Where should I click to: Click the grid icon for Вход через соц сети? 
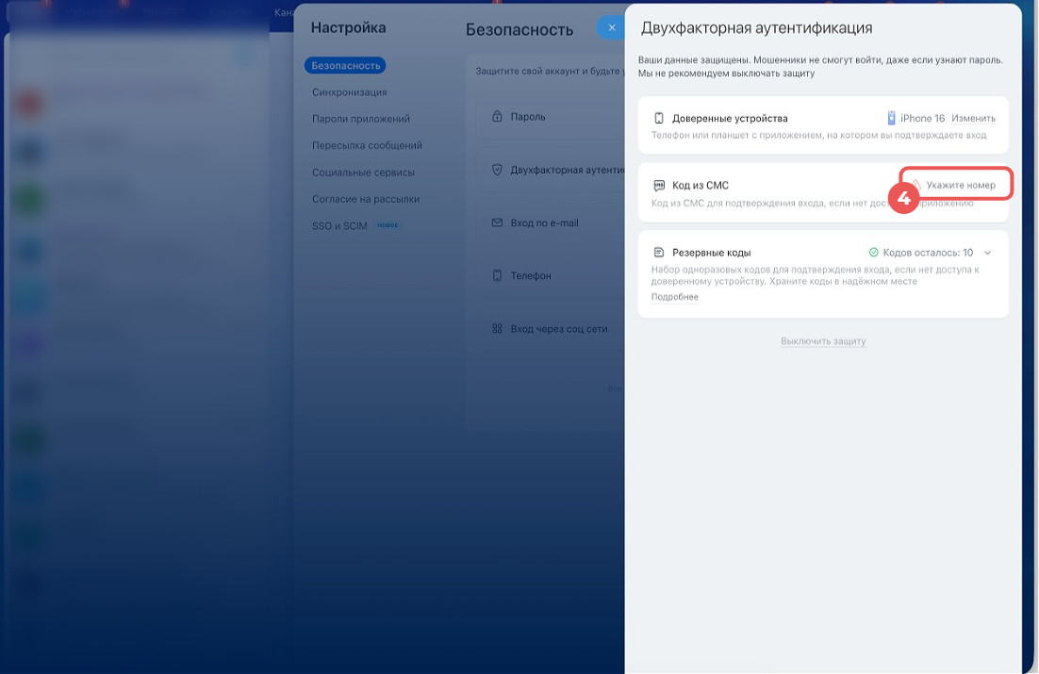tap(497, 329)
